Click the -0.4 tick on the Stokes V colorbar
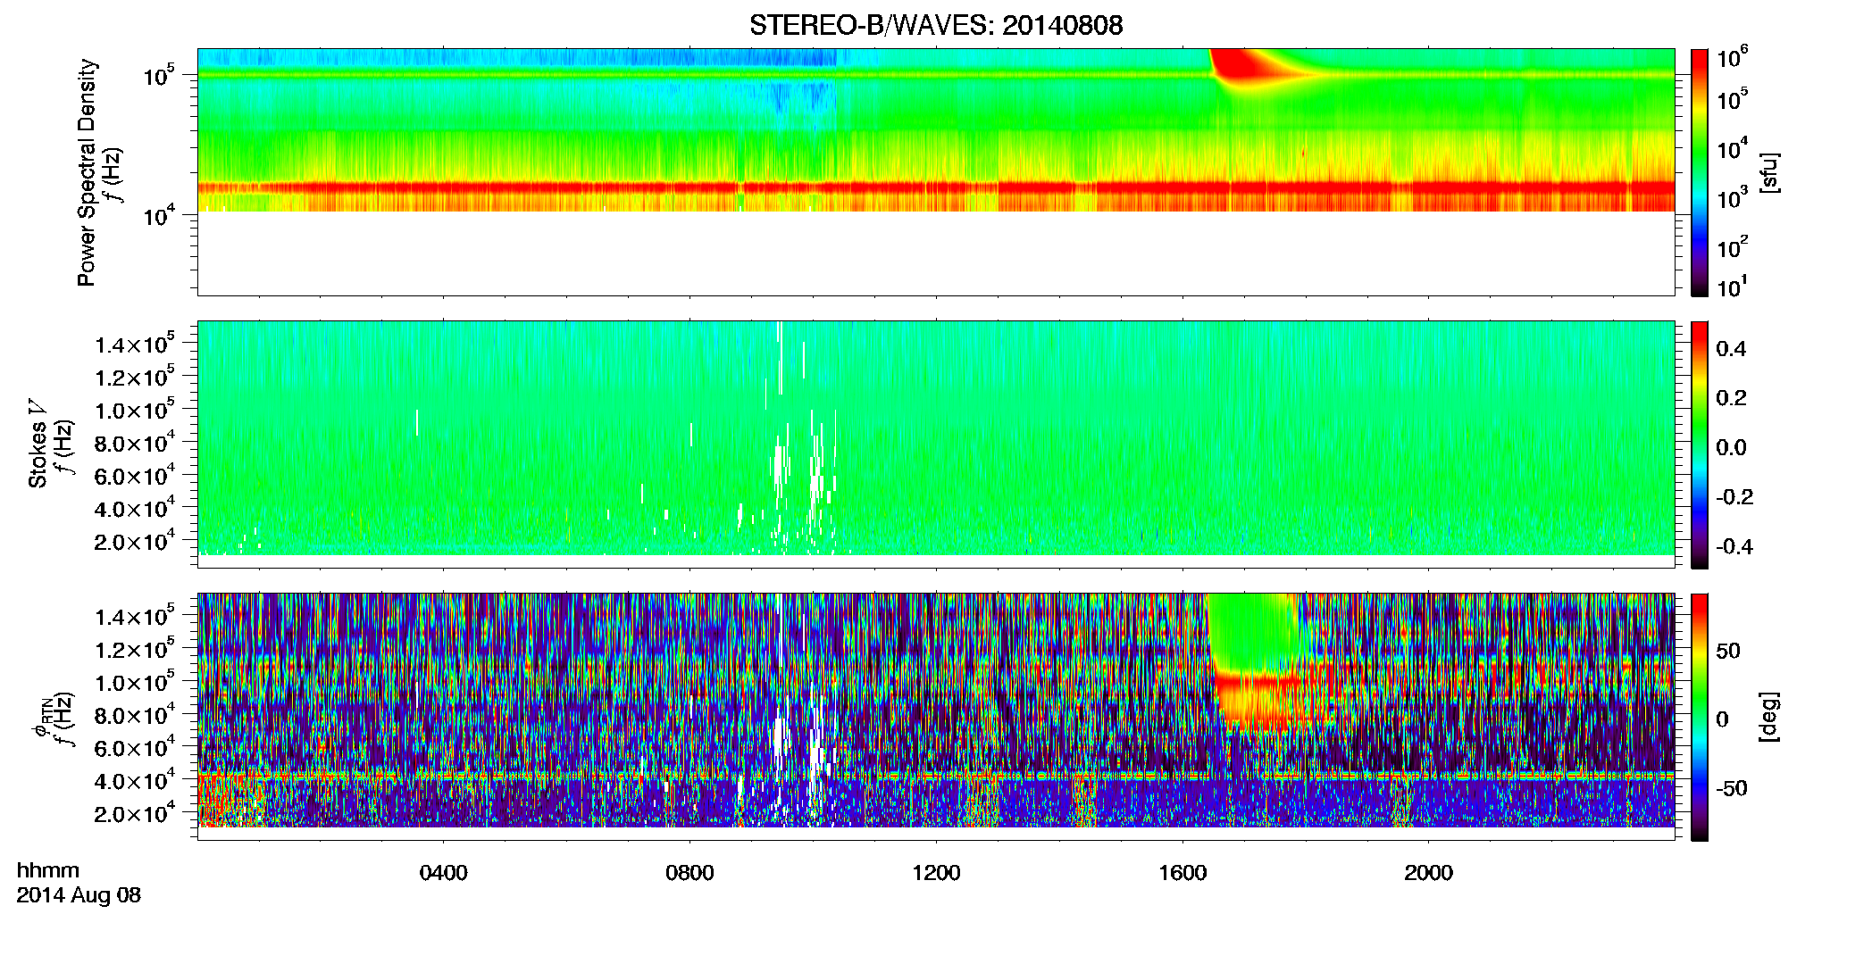The height and width of the screenshot is (964, 1872). click(x=1734, y=546)
